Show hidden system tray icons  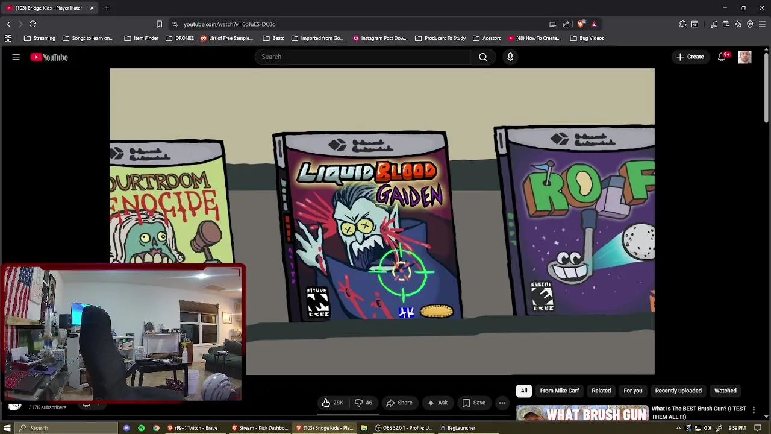click(678, 428)
